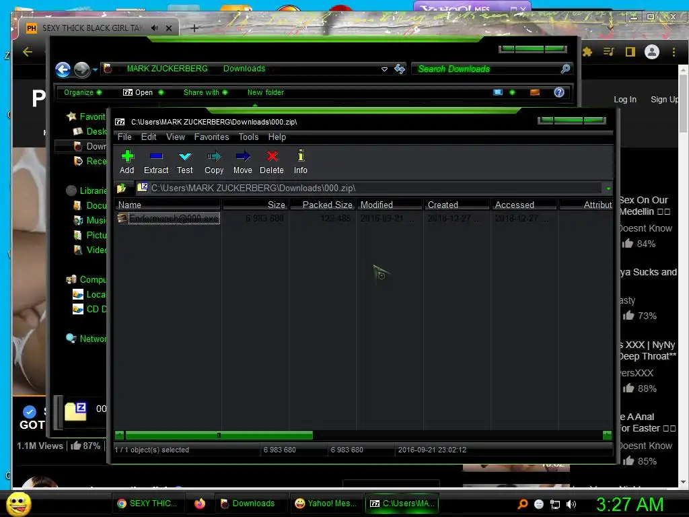Viewport: 689px width, 517px height.
Task: Click the Move tool in 7-Zip toolbar
Action: pyautogui.click(x=242, y=162)
